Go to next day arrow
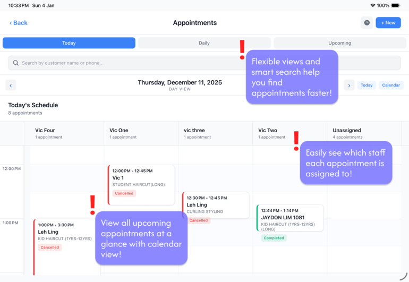 (349, 85)
